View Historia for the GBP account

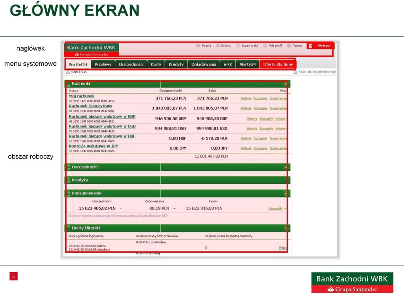pyautogui.click(x=252, y=119)
